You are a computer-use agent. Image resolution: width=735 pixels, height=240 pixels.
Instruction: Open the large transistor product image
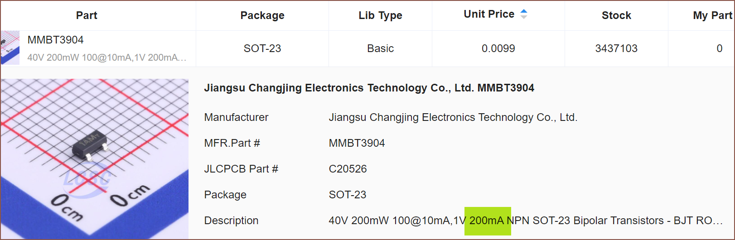coord(94,158)
